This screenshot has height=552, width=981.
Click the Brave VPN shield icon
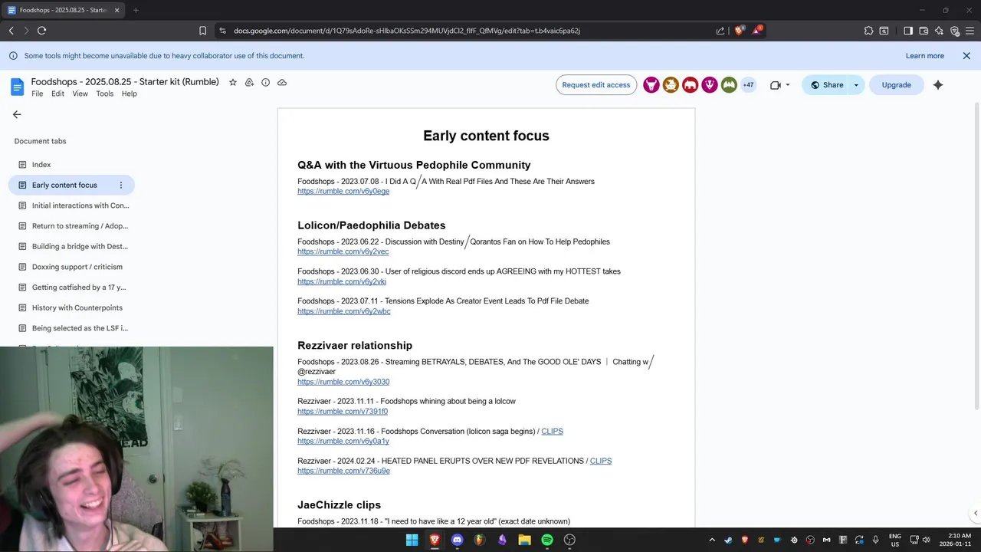pos(954,31)
